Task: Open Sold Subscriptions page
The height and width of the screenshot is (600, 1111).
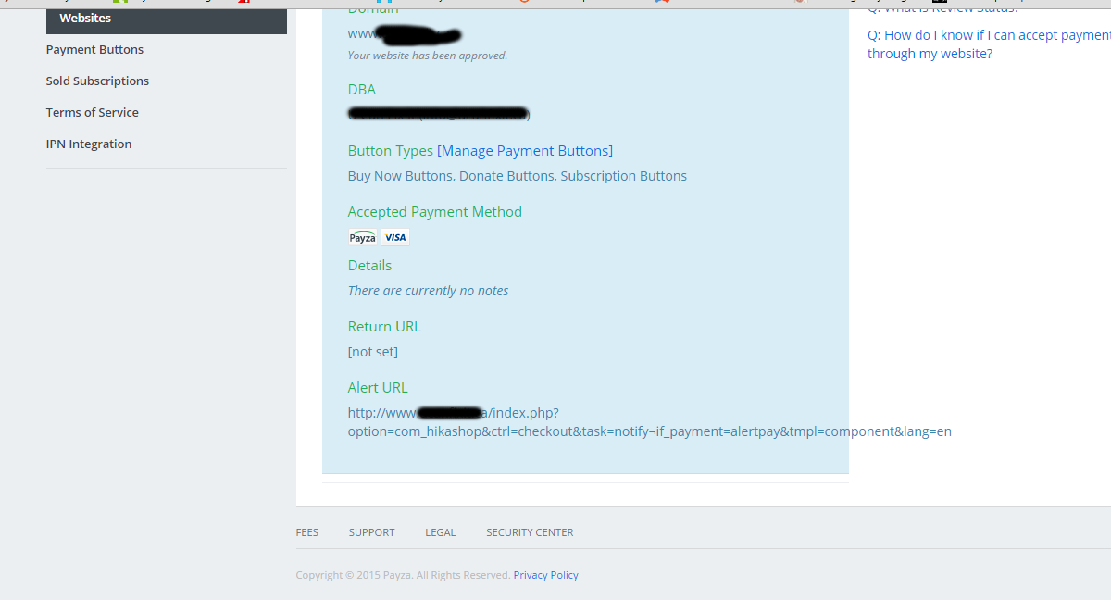Action: (97, 81)
